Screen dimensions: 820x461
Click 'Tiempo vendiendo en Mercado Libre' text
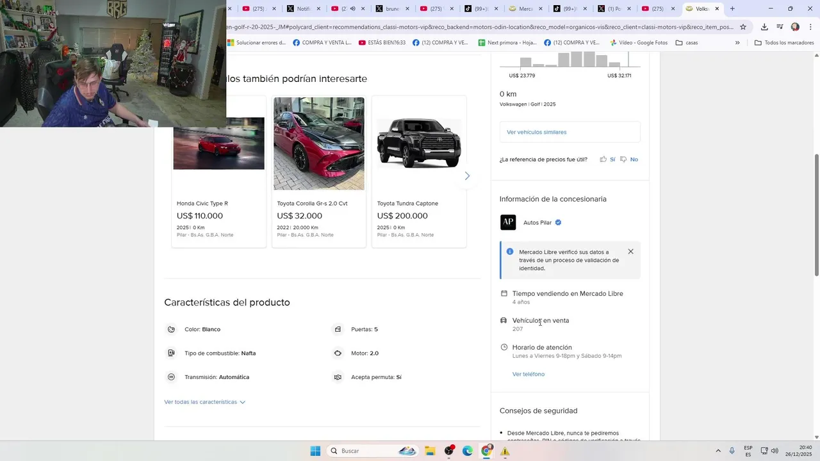568,294
